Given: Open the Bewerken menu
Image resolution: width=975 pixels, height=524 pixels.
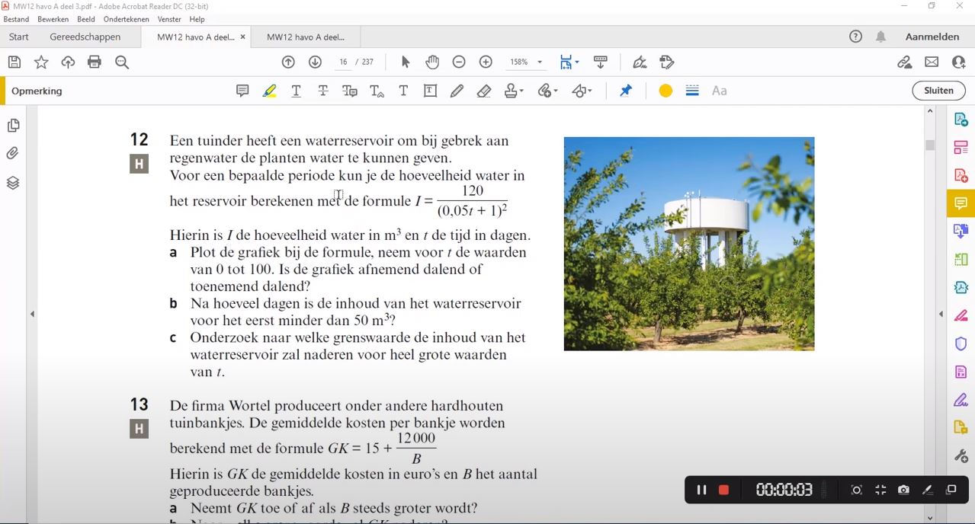Looking at the screenshot, I should (x=53, y=19).
